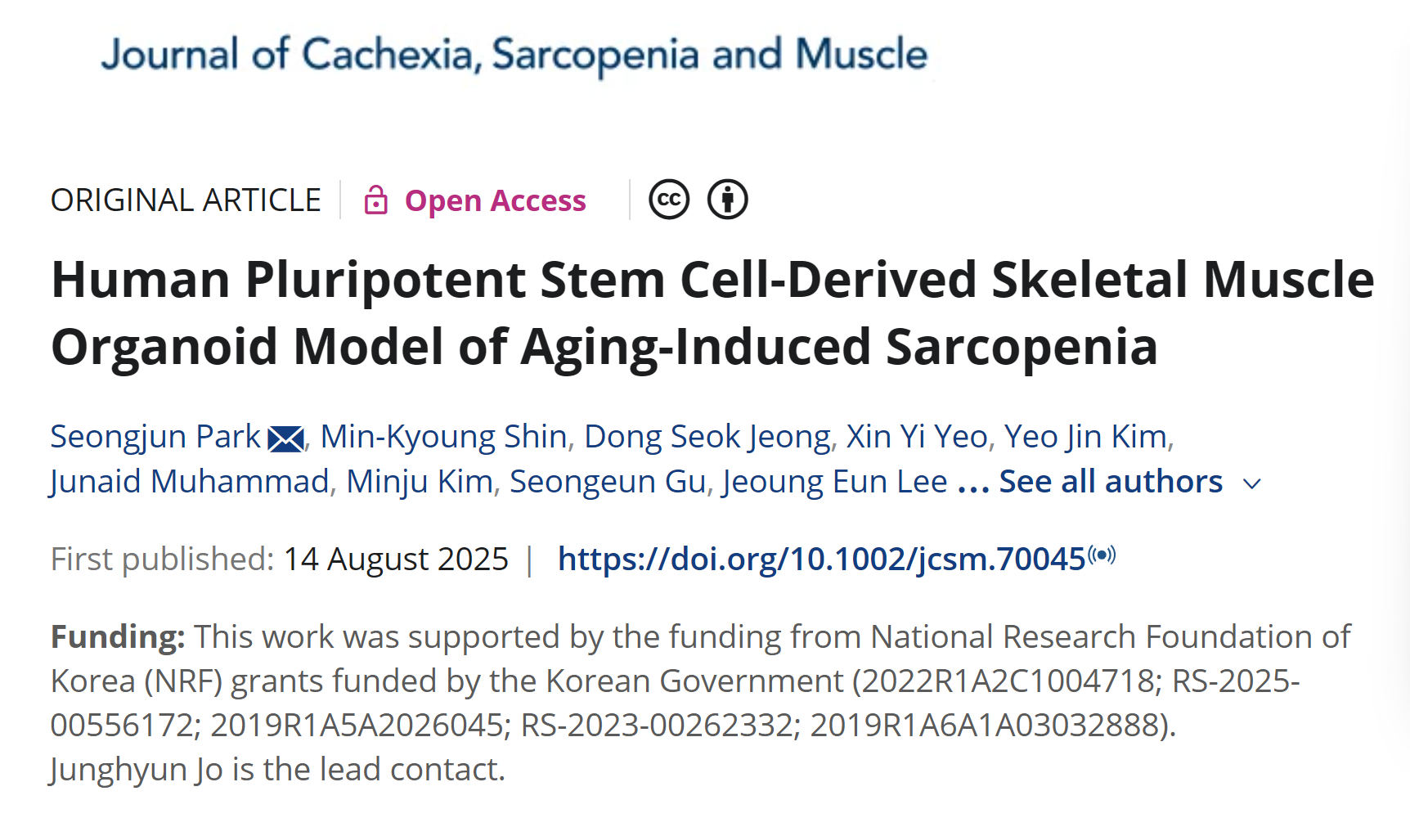Select author Dong Seok Jeong

click(707, 437)
